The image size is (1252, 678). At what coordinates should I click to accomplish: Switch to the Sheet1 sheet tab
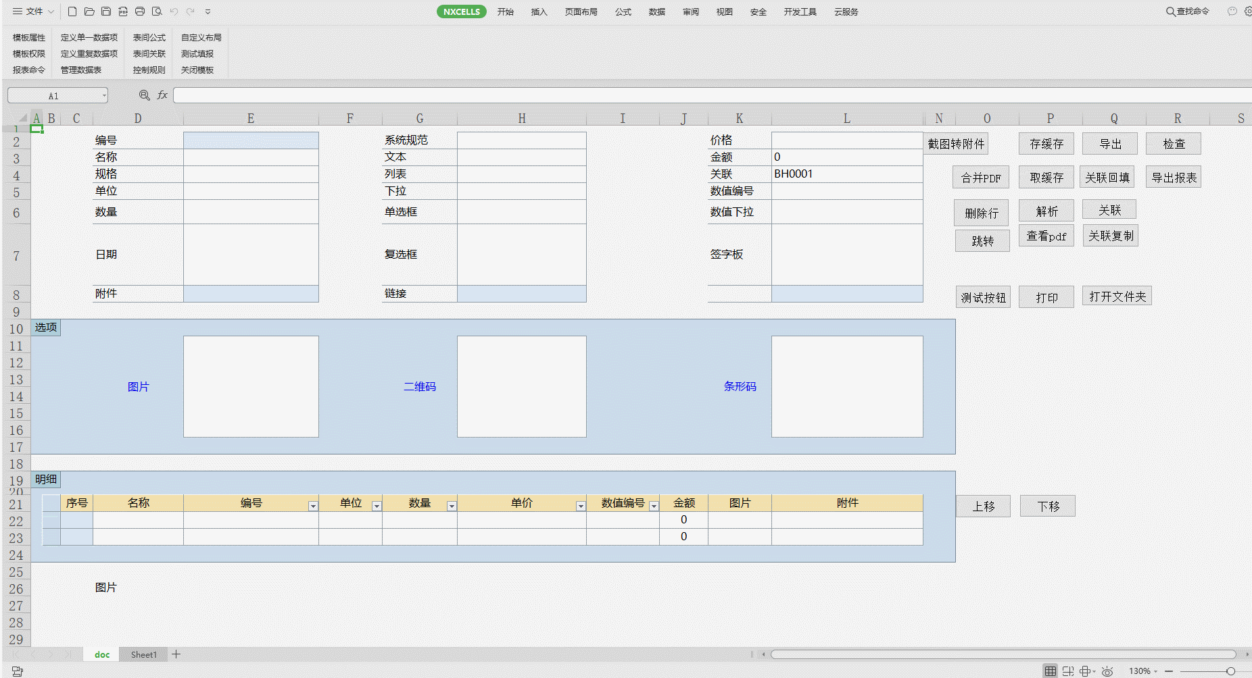click(x=143, y=654)
